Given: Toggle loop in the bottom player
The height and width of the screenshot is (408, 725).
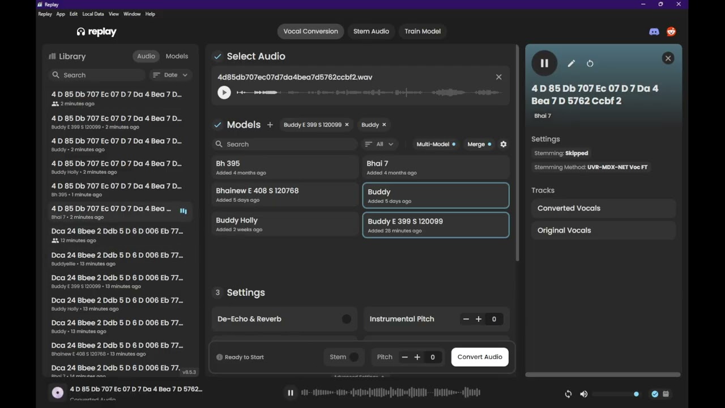Looking at the screenshot, I should click(x=568, y=394).
